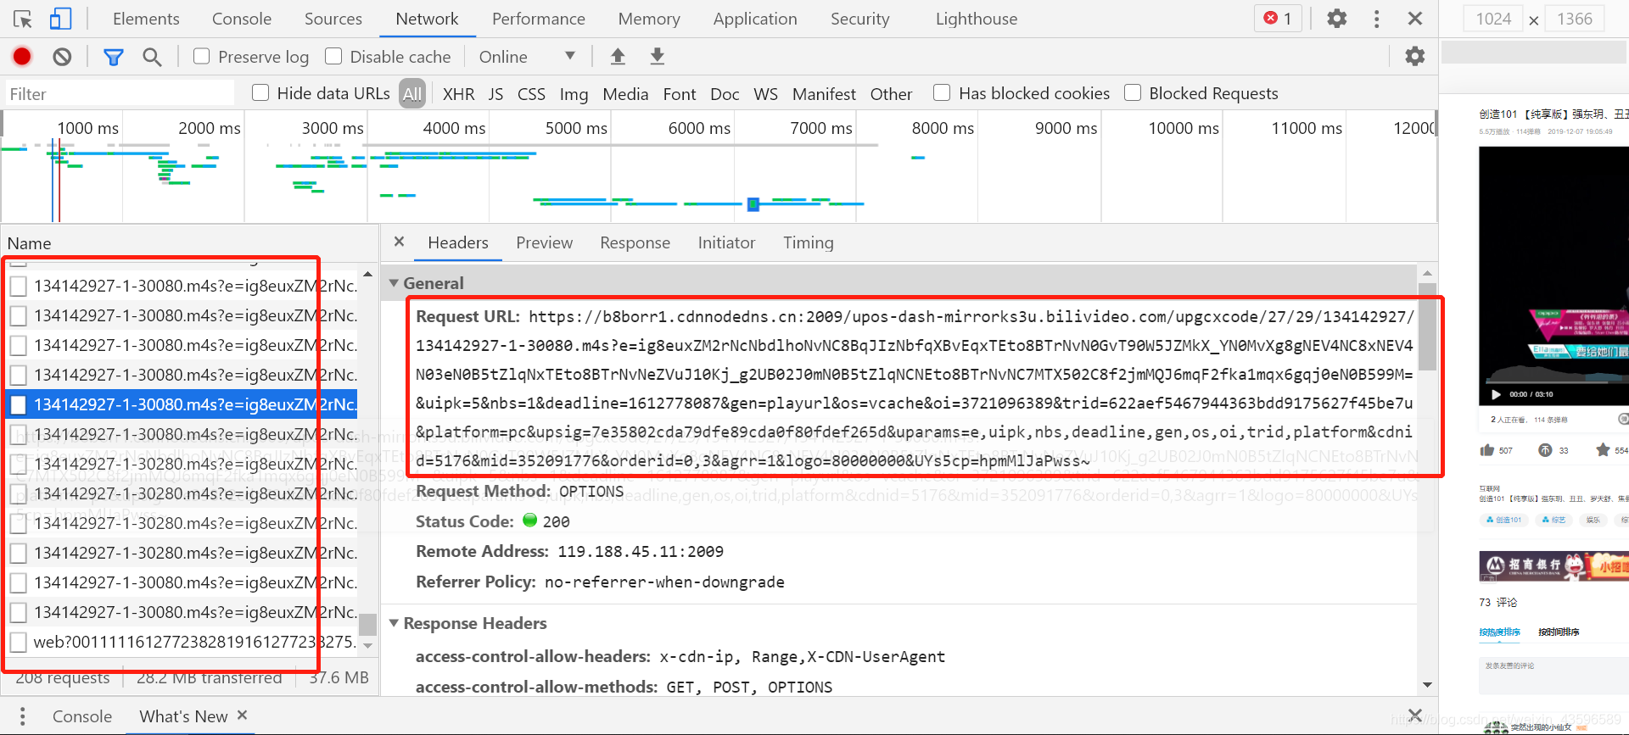The image size is (1629, 735).
Task: Filter requests by WS
Action: tap(765, 93)
